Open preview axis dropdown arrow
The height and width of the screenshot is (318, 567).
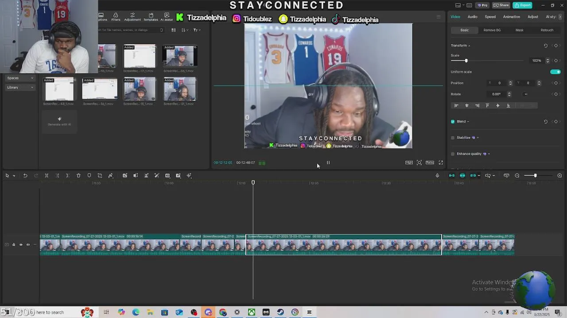(493, 176)
